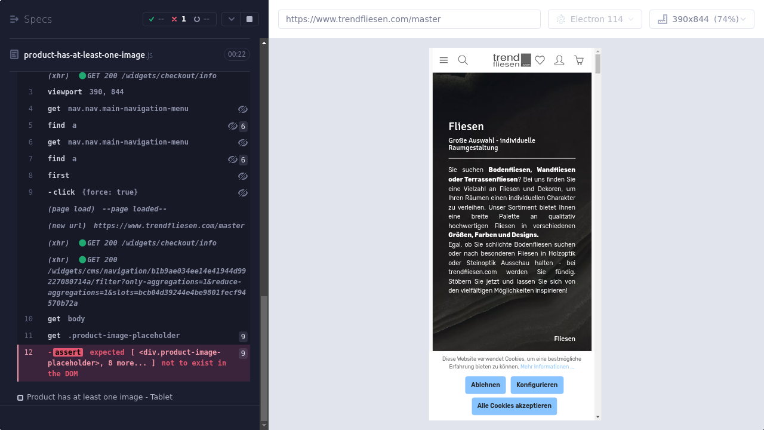Image resolution: width=764 pixels, height=430 pixels.
Task: Toggle hidden-element eye on 'first' command
Action: coord(242,176)
